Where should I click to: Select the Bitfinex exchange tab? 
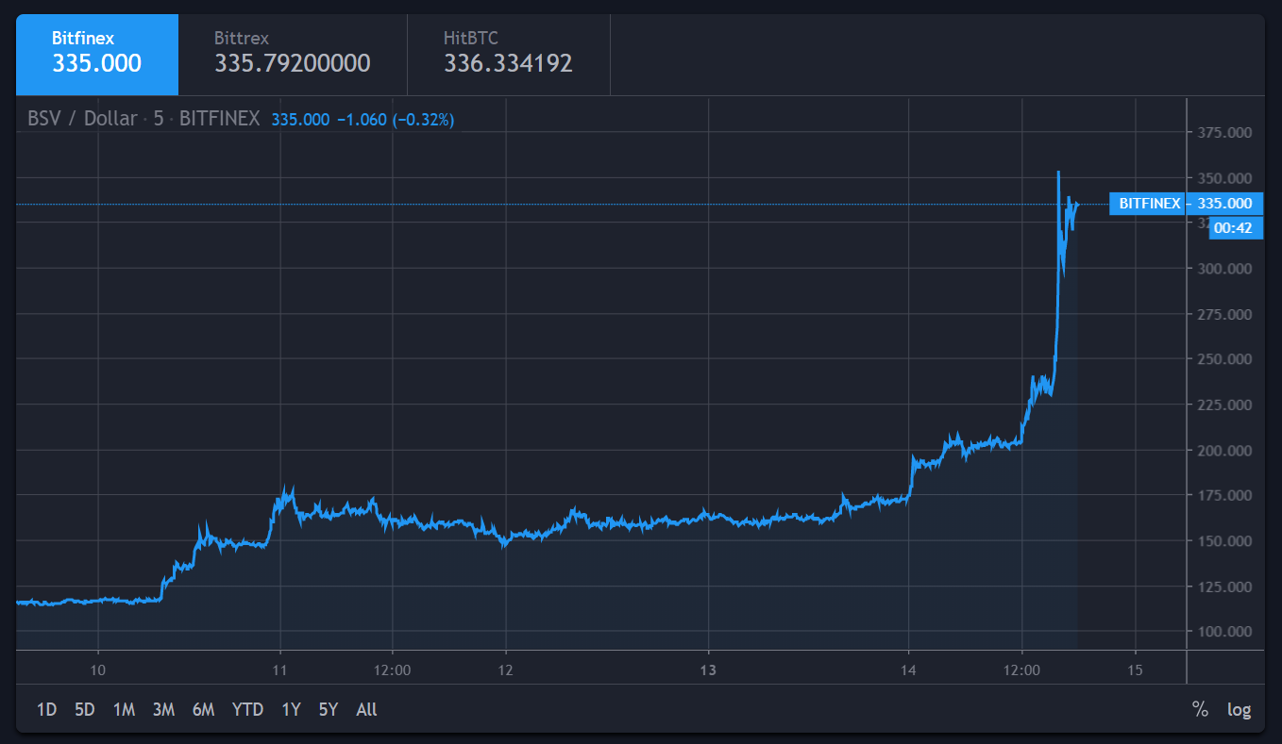[96, 55]
